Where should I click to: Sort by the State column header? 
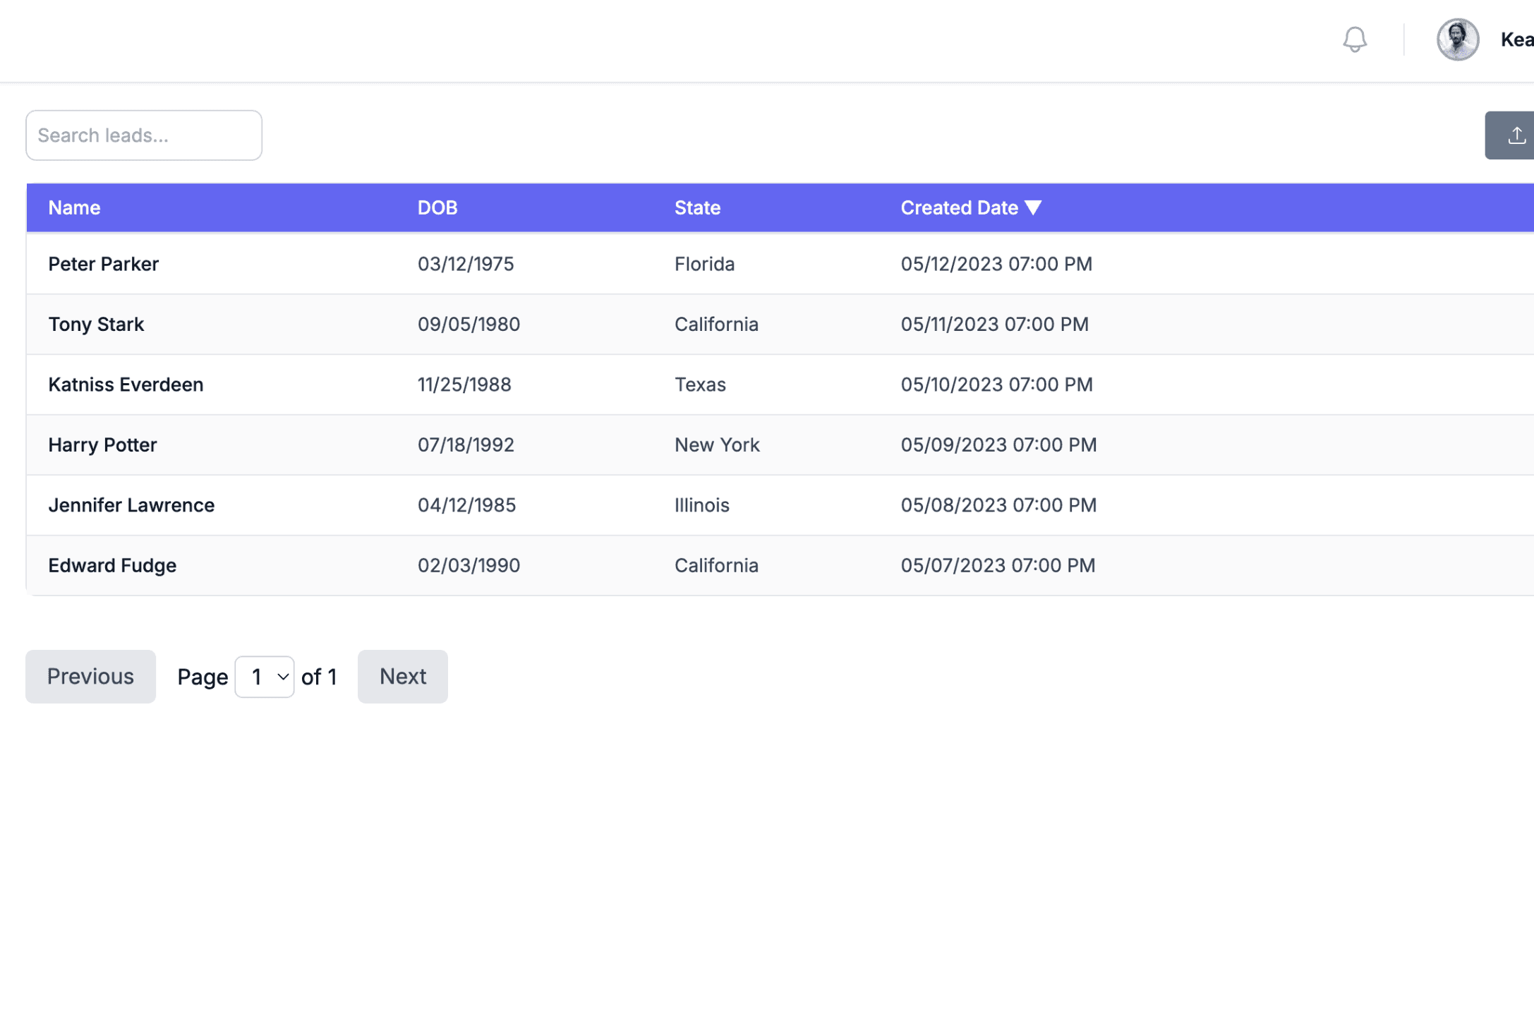tap(697, 208)
